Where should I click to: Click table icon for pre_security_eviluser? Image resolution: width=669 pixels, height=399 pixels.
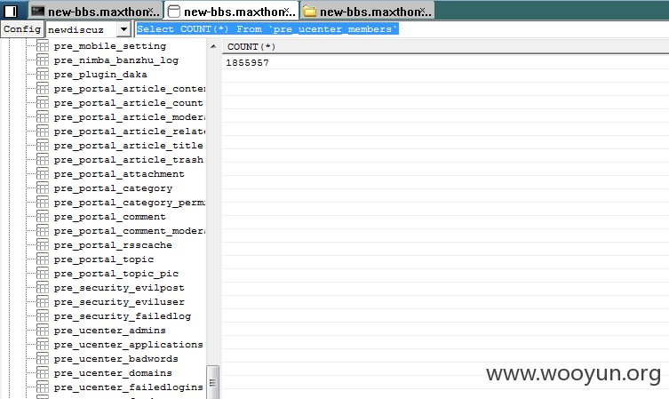(43, 302)
